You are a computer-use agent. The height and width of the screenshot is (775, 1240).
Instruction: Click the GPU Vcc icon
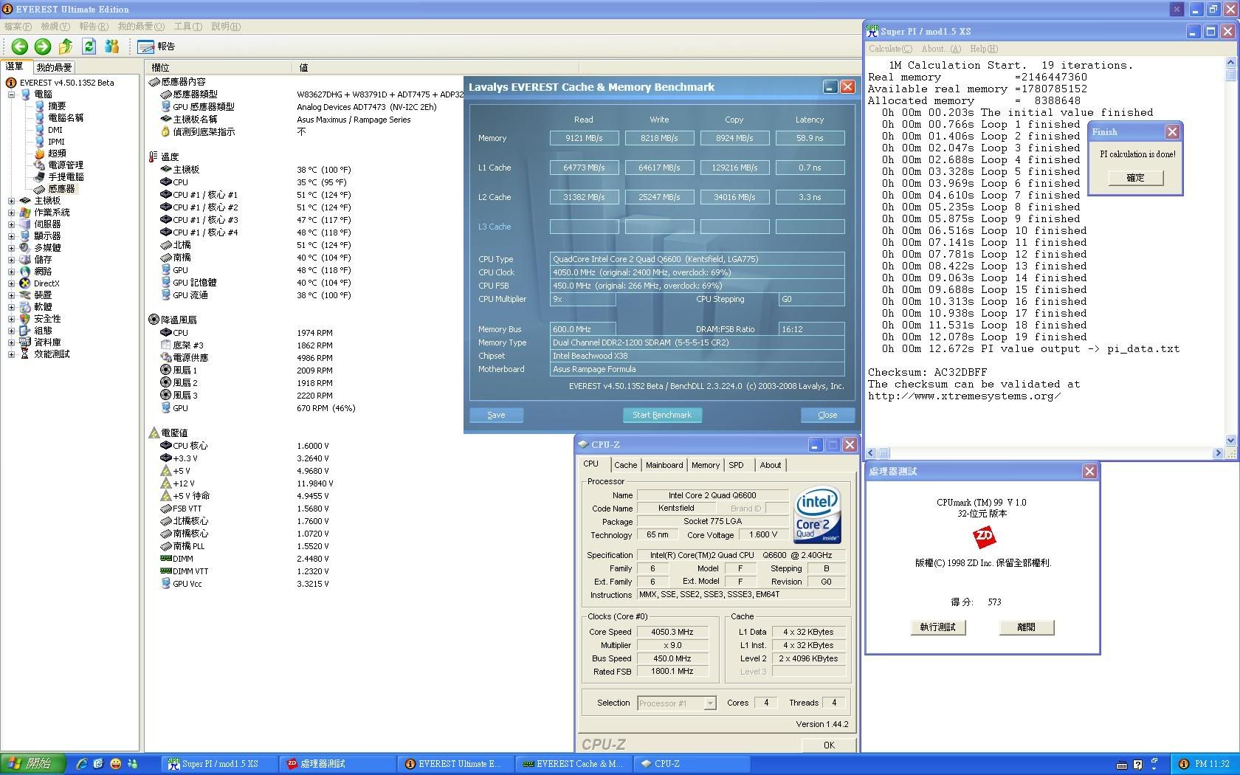coord(166,584)
